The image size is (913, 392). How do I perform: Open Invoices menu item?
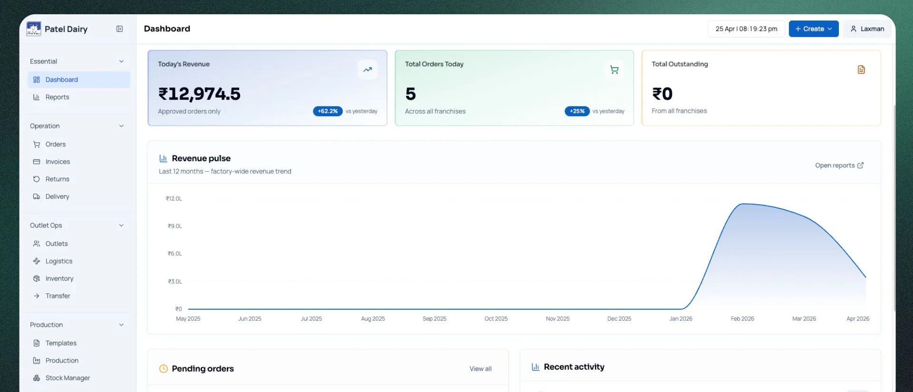(79, 162)
